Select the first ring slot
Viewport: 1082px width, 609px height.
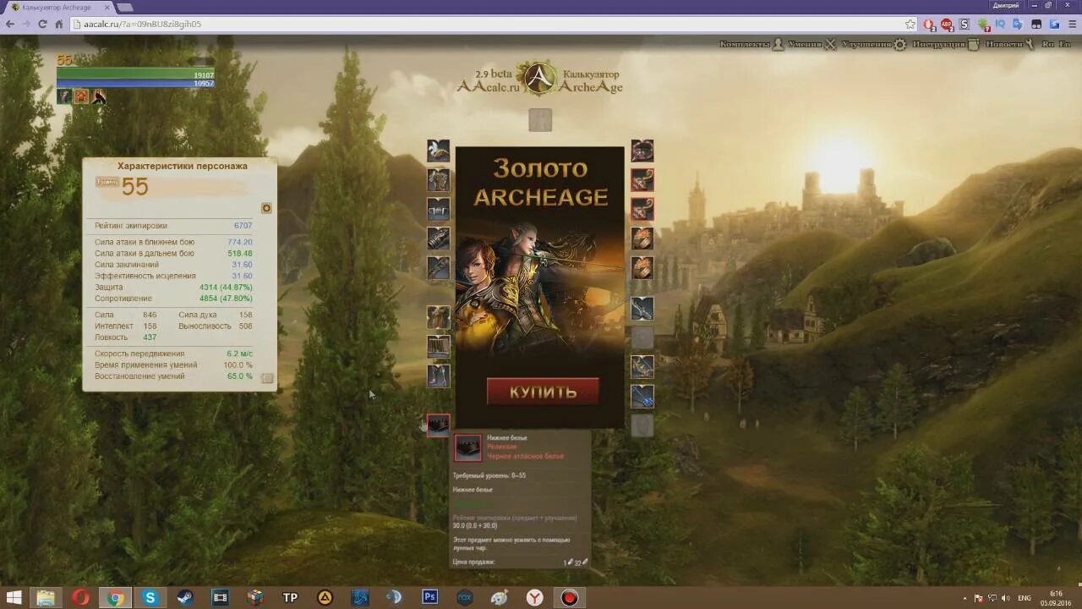(x=642, y=239)
